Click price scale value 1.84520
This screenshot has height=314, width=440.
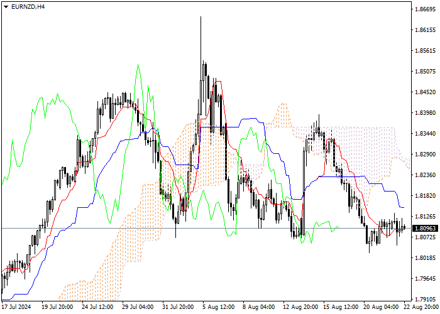tap(425, 92)
